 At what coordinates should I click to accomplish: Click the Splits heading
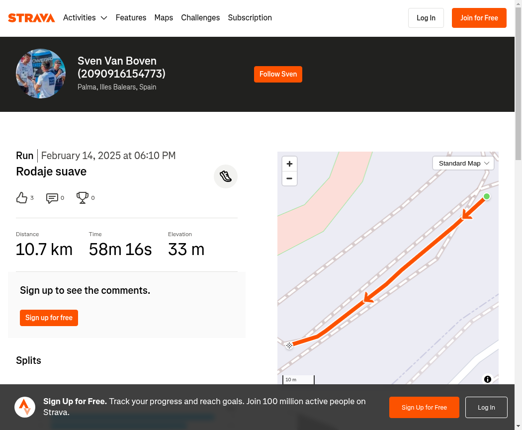point(29,360)
